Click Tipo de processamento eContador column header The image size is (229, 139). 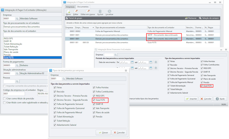pos(121,28)
